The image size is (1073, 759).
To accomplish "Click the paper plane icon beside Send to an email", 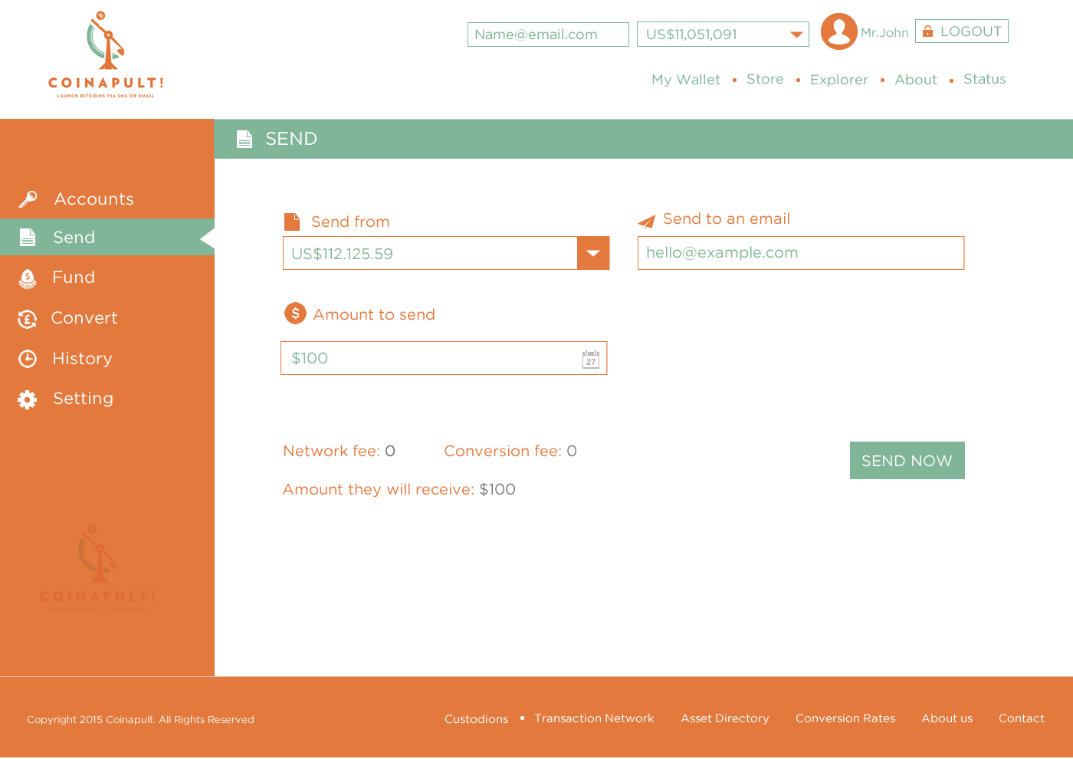I will pyautogui.click(x=647, y=222).
